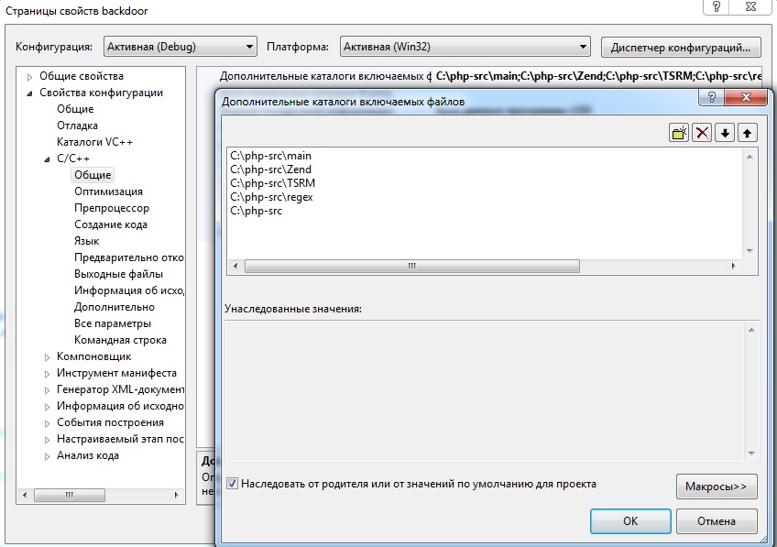The height and width of the screenshot is (547, 777).
Task: Move the selected line down with the arrow icon
Action: tap(725, 133)
